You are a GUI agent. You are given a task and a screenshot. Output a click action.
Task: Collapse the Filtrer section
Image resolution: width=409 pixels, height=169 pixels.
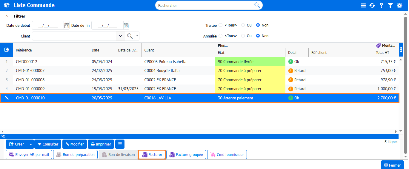pos(7,16)
